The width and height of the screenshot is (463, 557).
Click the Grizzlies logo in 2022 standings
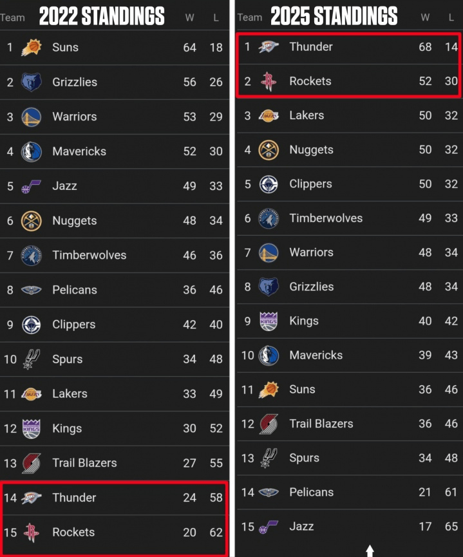tap(31, 82)
